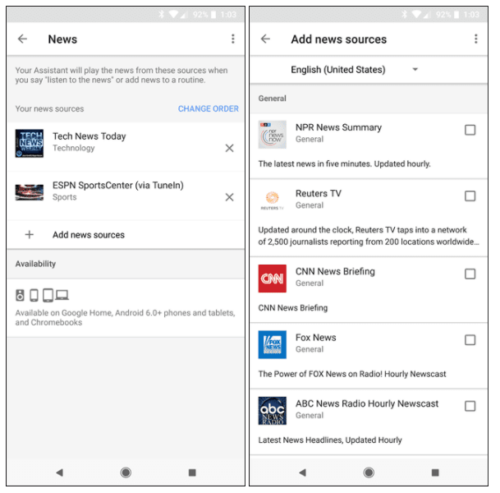Check the Reuters TV checkbox

pos(470,196)
